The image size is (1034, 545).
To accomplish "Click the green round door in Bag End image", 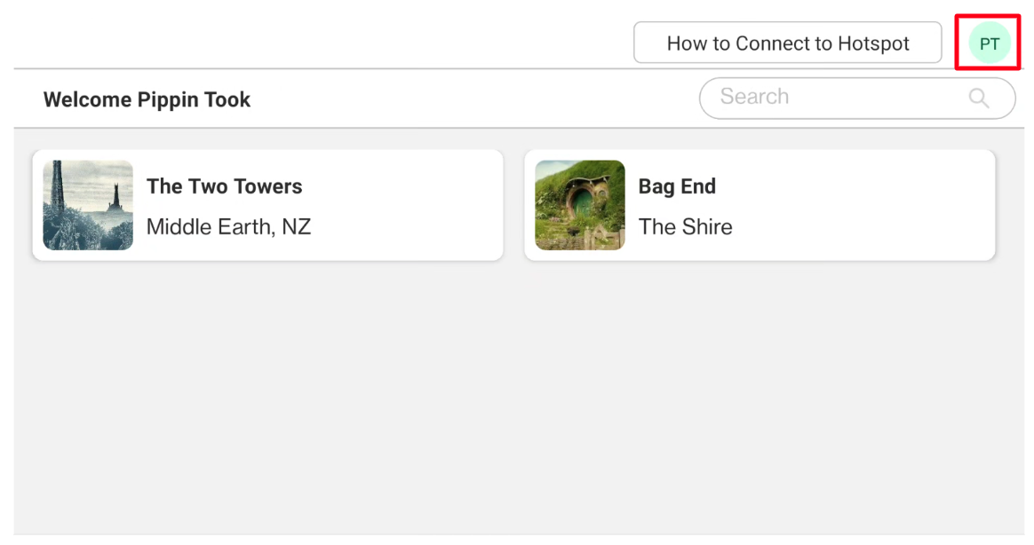I will pos(582,203).
